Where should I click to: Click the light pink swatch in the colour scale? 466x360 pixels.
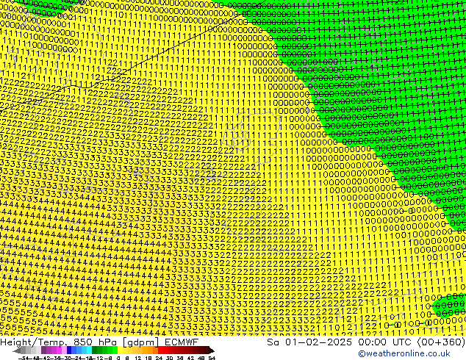pos(64,350)
